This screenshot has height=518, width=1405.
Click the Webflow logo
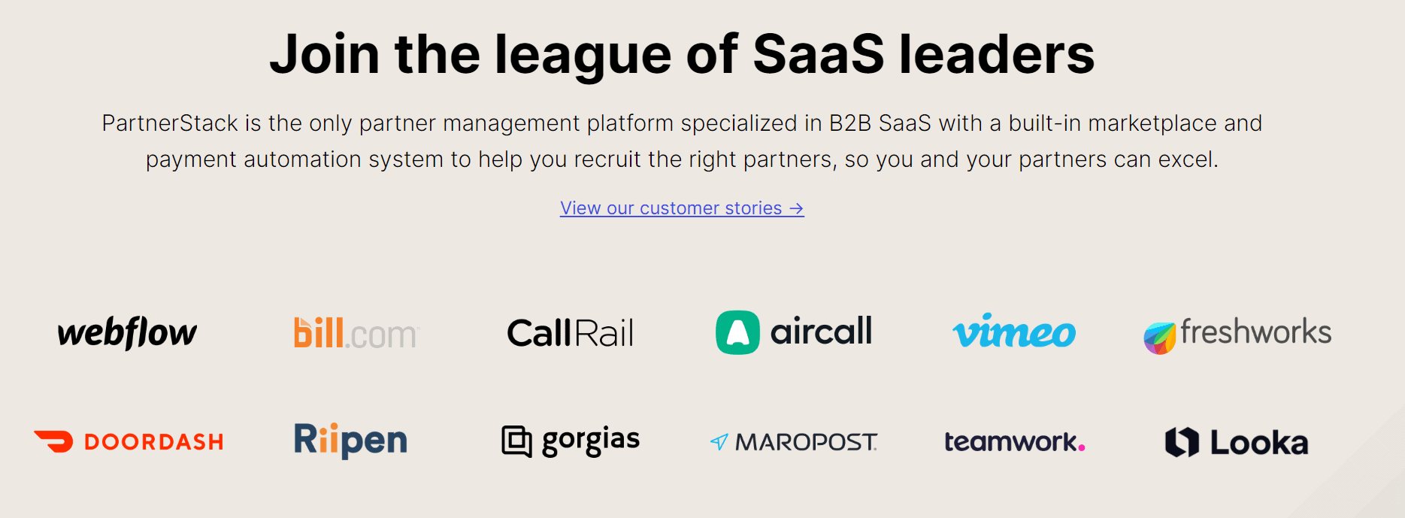127,332
